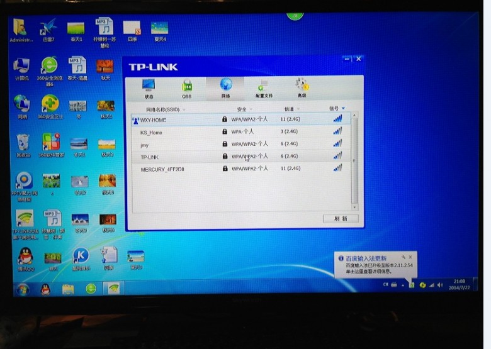Go to the 高级 advanced tab
491x349 pixels.
point(302,88)
